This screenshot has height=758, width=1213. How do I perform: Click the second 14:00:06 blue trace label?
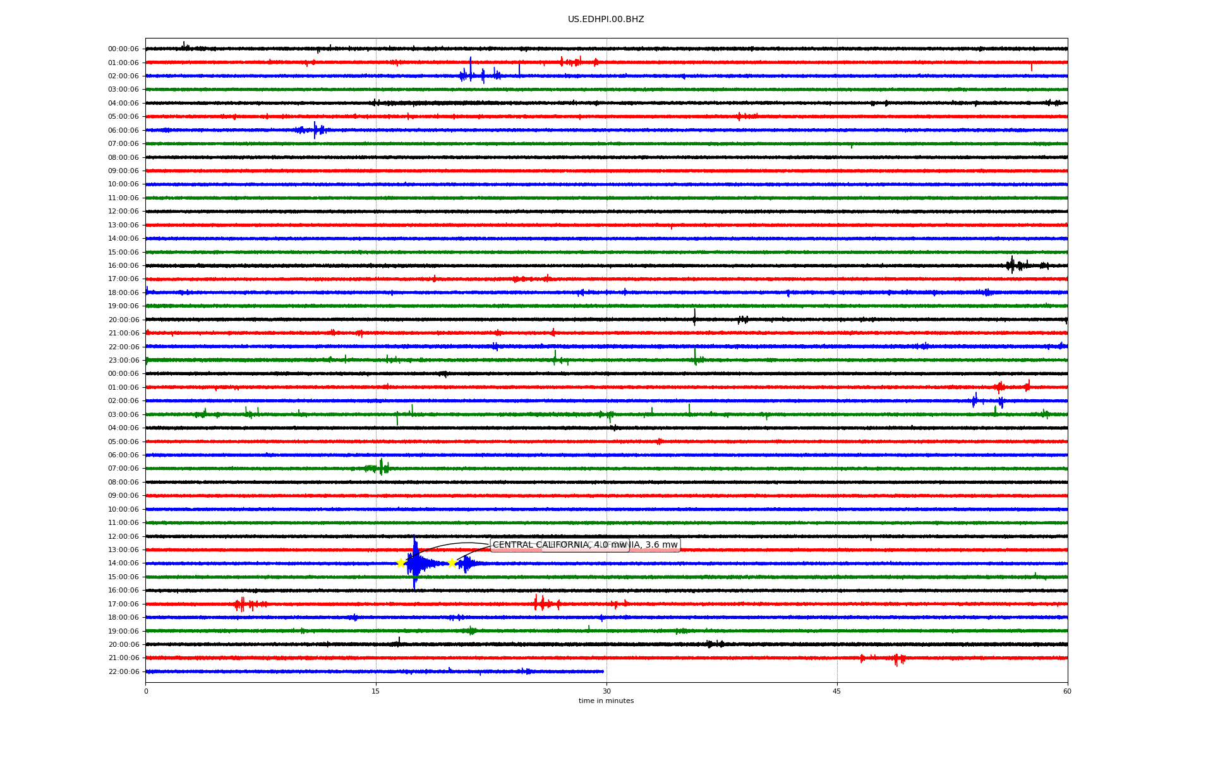click(x=123, y=563)
